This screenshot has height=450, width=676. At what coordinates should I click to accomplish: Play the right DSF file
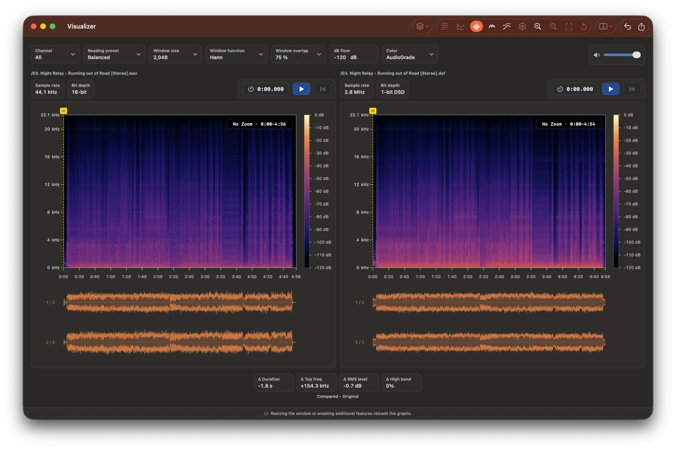(x=611, y=89)
